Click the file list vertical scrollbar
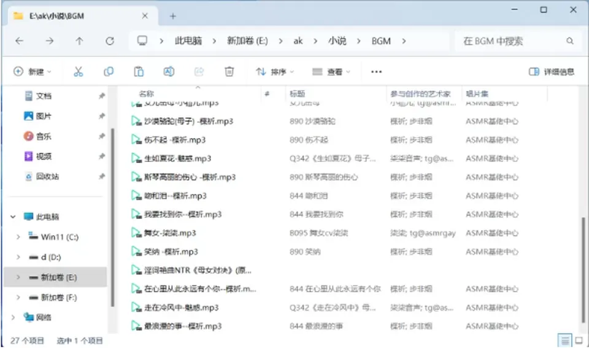Screen dimensions: 589x348 click(583, 269)
